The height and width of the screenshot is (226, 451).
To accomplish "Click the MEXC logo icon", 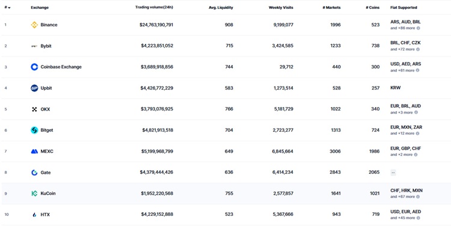I will pyautogui.click(x=34, y=151).
